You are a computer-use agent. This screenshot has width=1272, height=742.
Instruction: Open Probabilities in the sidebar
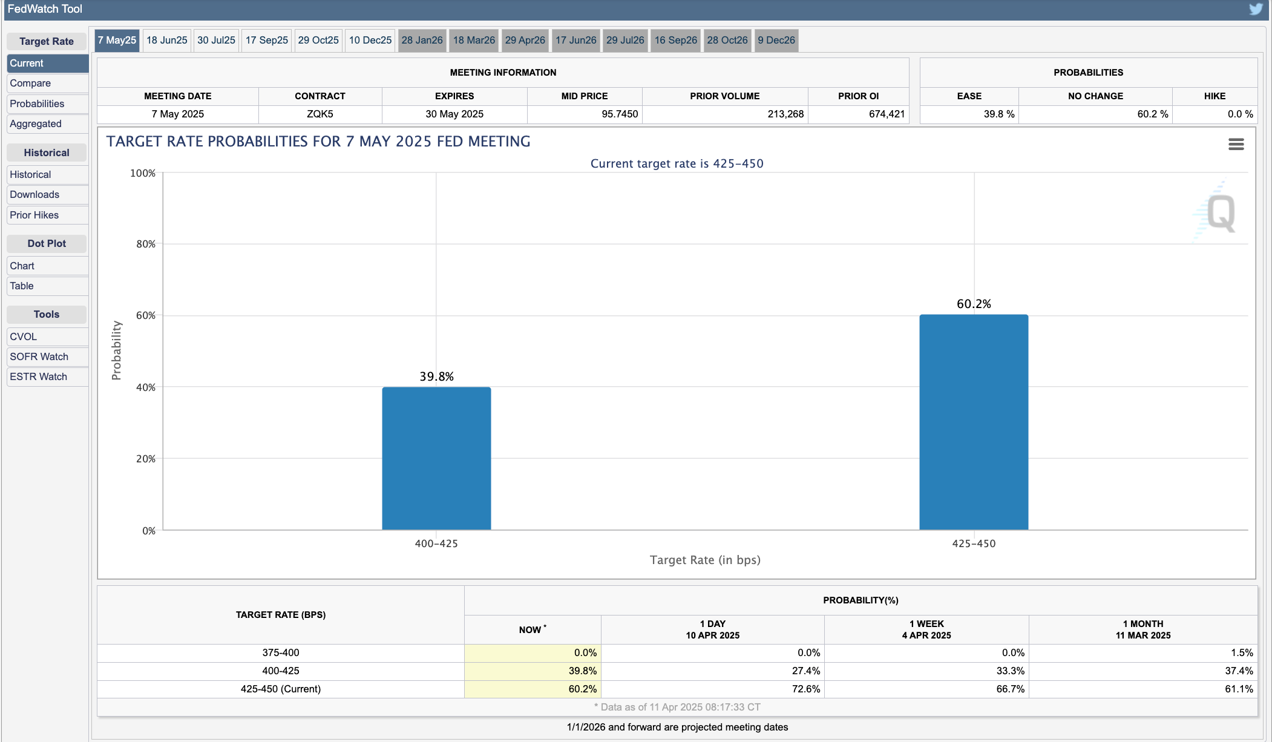[48, 104]
